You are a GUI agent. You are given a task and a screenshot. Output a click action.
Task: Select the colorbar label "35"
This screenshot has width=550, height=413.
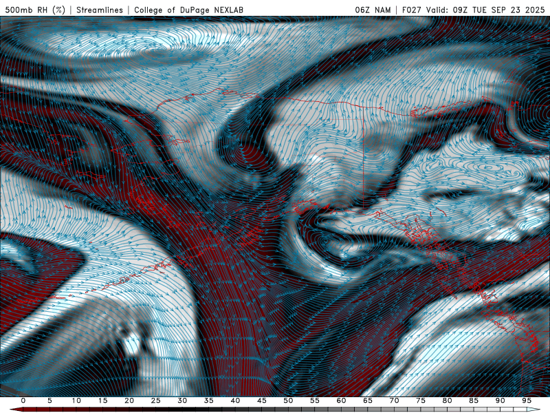(x=209, y=401)
